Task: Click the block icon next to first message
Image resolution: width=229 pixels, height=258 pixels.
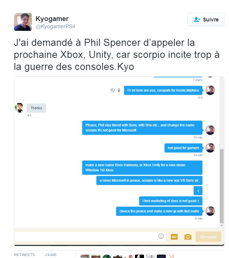Action: coord(112,90)
